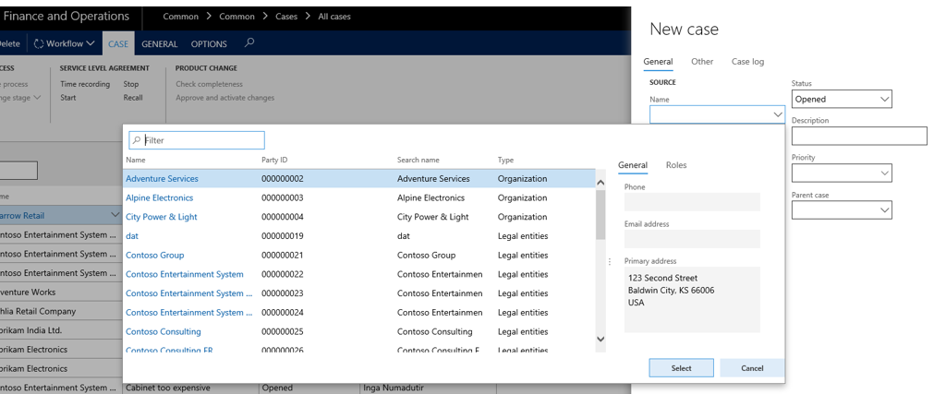Open the Workflow dropdown menu
The height and width of the screenshot is (394, 934).
point(65,43)
